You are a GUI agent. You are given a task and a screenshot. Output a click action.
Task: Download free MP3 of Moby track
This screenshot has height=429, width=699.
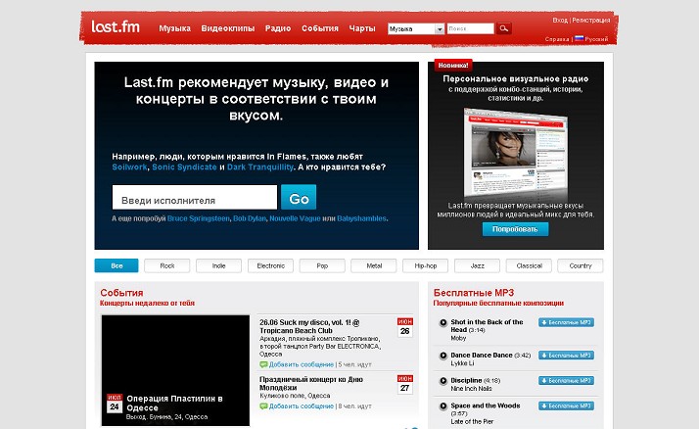click(x=566, y=322)
